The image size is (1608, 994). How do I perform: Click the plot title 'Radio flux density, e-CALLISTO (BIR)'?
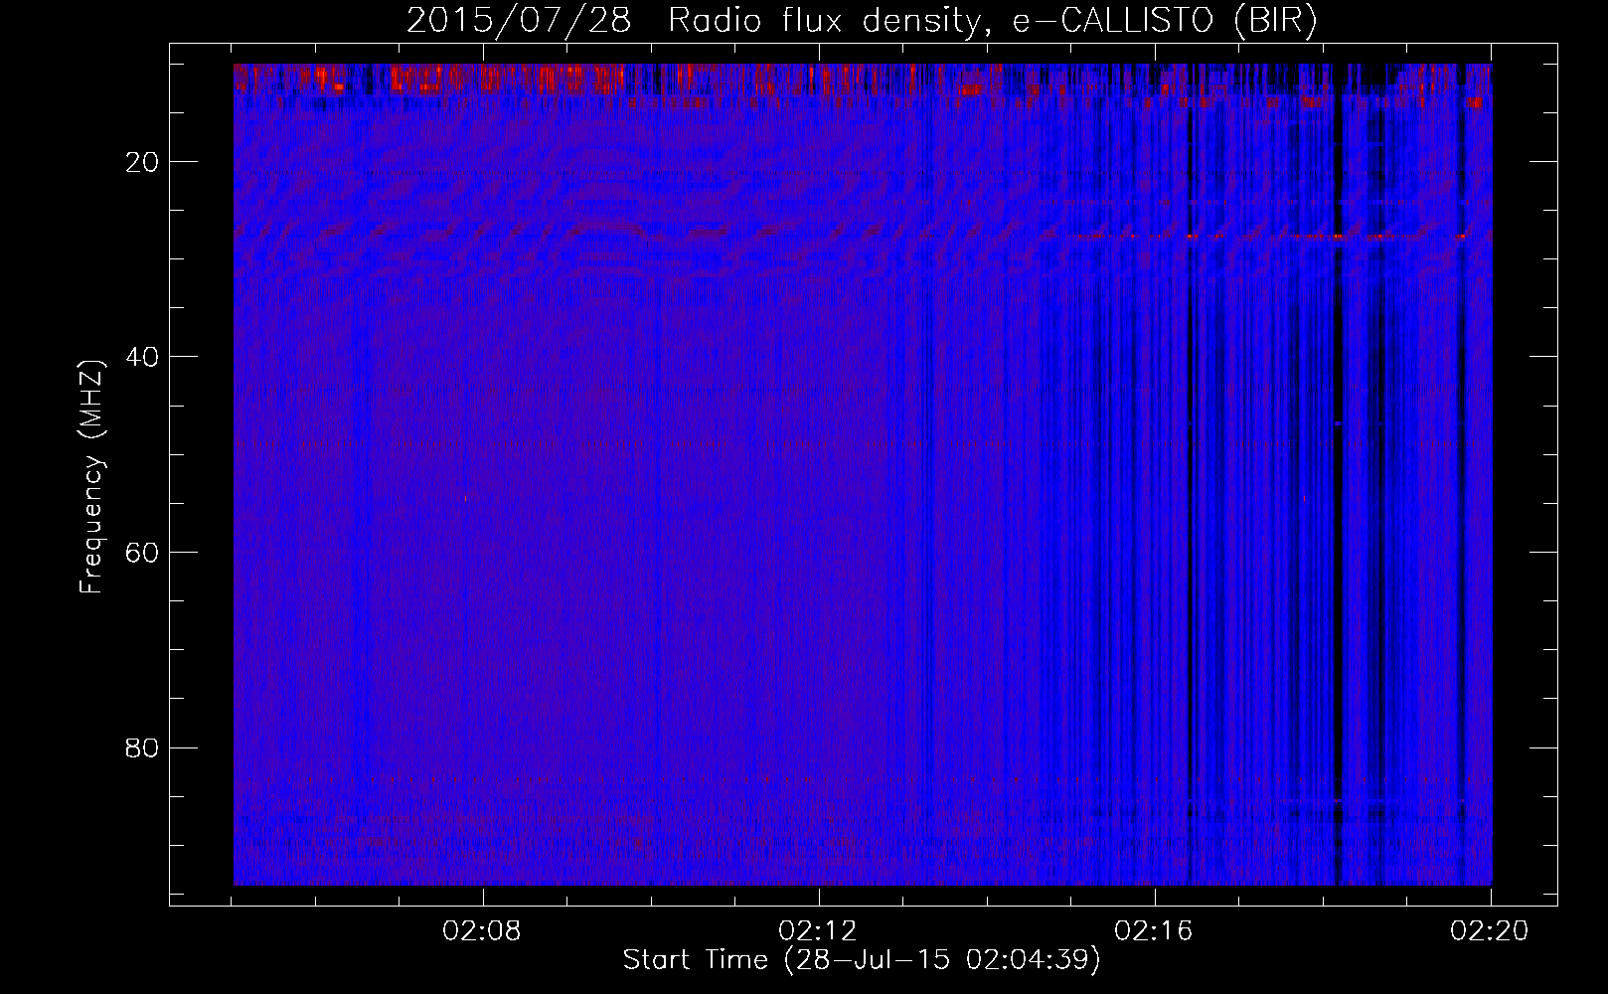[x=993, y=21]
